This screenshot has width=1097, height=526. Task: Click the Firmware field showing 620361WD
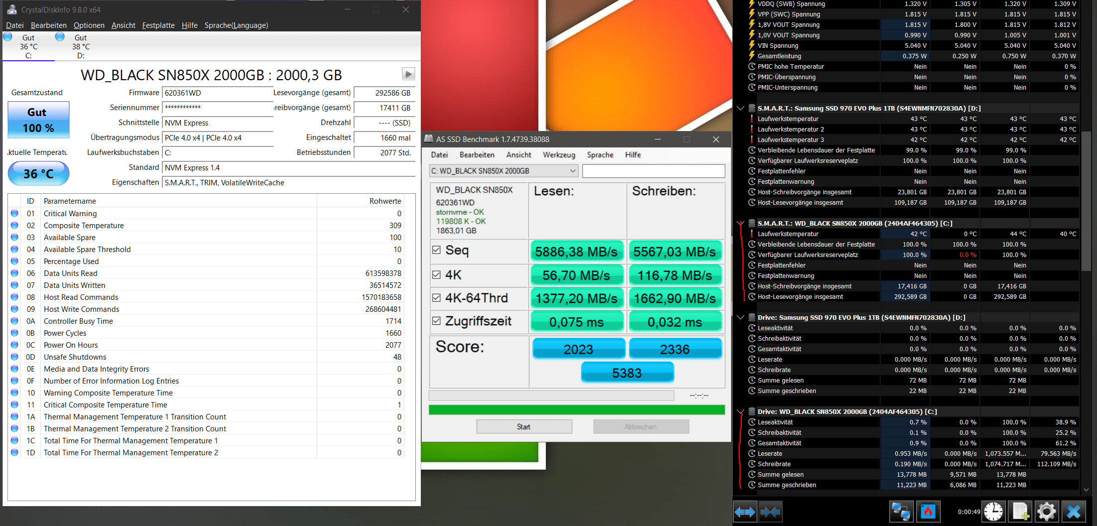point(218,93)
